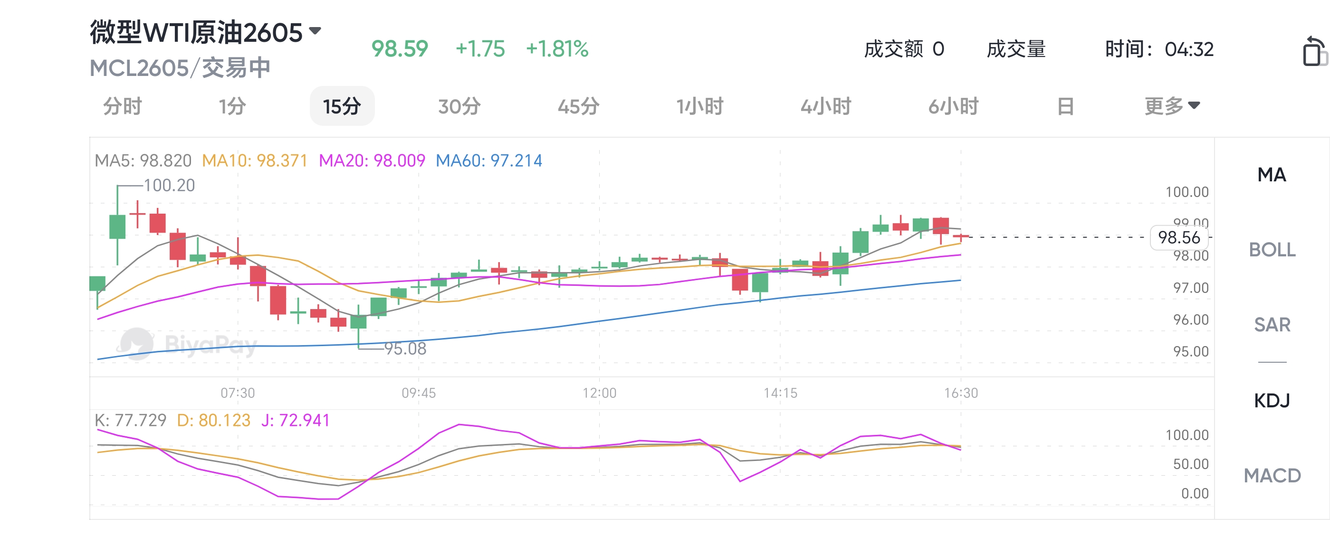Screen dimensions: 1330x536
Task: Toggle the SAR indicator
Action: [x=1272, y=324]
